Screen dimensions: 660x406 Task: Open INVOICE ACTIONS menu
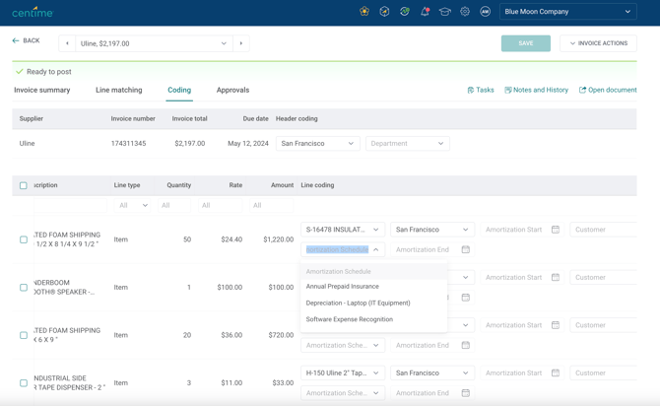598,43
